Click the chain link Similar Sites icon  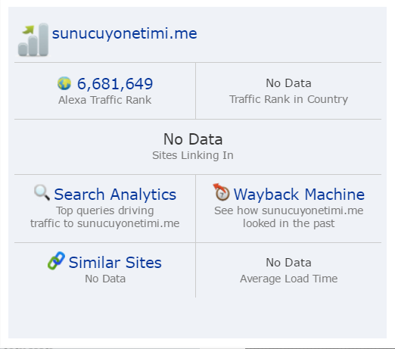[x=56, y=260]
